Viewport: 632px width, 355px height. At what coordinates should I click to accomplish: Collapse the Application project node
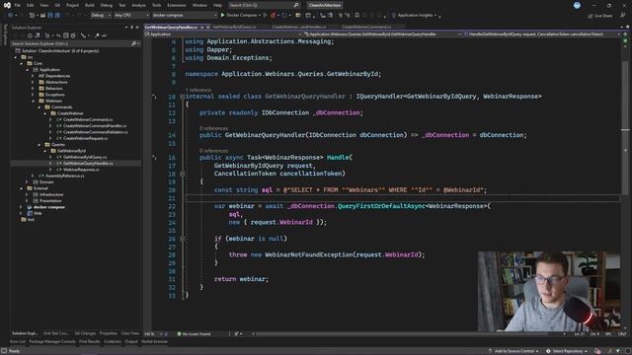(x=28, y=70)
